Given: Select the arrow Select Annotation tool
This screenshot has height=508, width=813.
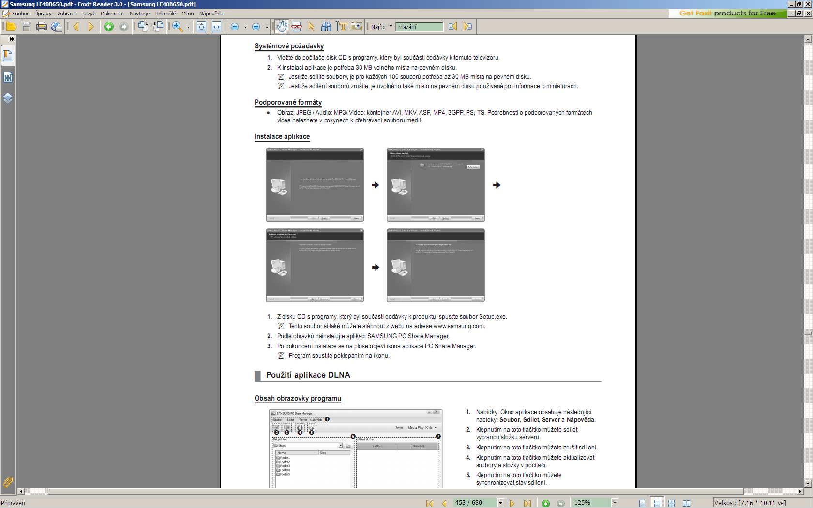Looking at the screenshot, I should pyautogui.click(x=312, y=27).
